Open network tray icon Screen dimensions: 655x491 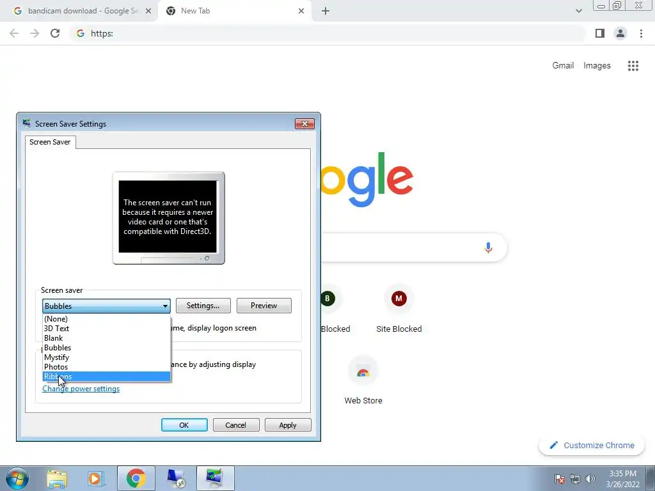tap(575, 479)
